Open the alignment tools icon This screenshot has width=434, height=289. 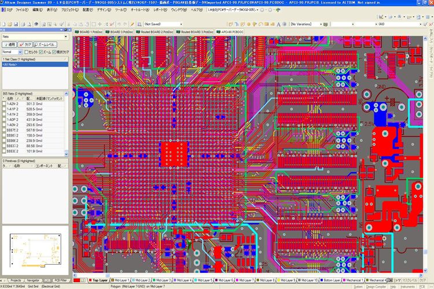390,17
